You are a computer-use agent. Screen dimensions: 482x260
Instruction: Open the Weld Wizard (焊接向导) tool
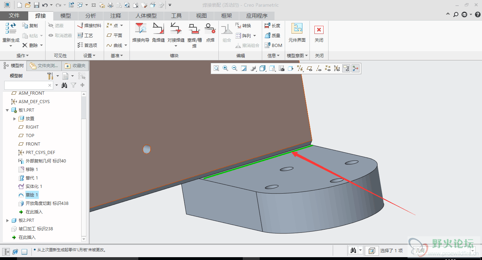coord(141,32)
